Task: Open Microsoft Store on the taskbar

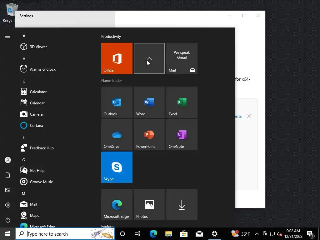Action: pyautogui.click(x=184, y=234)
